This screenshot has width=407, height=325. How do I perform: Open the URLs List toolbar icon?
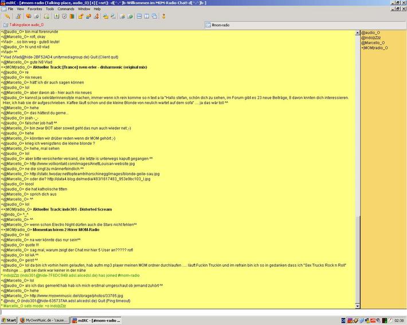coord(130,17)
